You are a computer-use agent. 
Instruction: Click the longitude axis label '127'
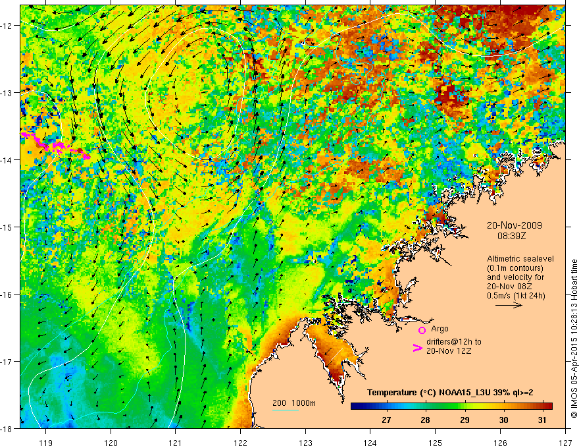click(x=565, y=443)
